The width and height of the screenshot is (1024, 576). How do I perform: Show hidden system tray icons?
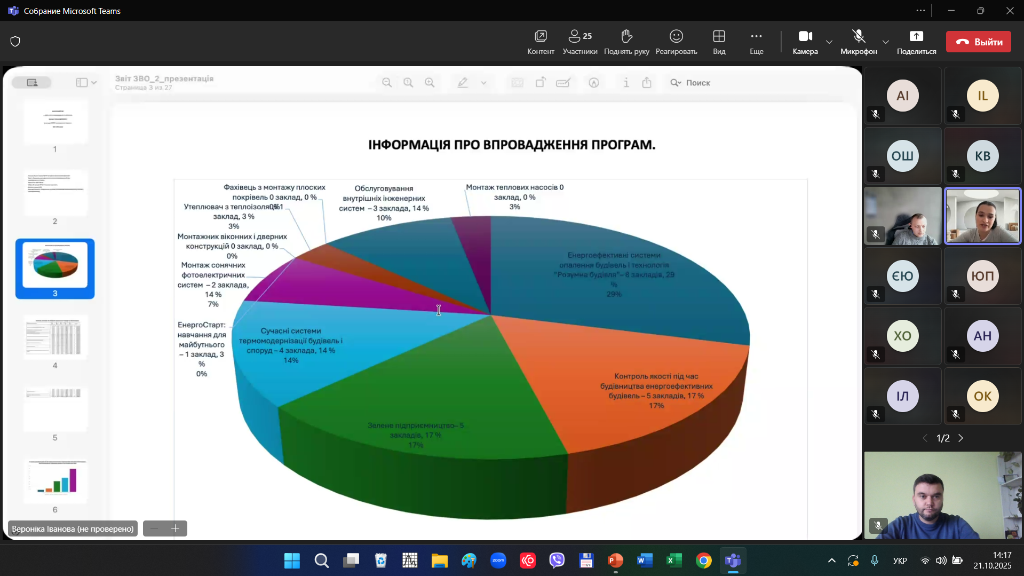point(831,561)
